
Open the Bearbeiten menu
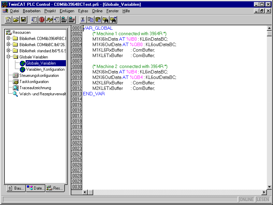pos(32,11)
